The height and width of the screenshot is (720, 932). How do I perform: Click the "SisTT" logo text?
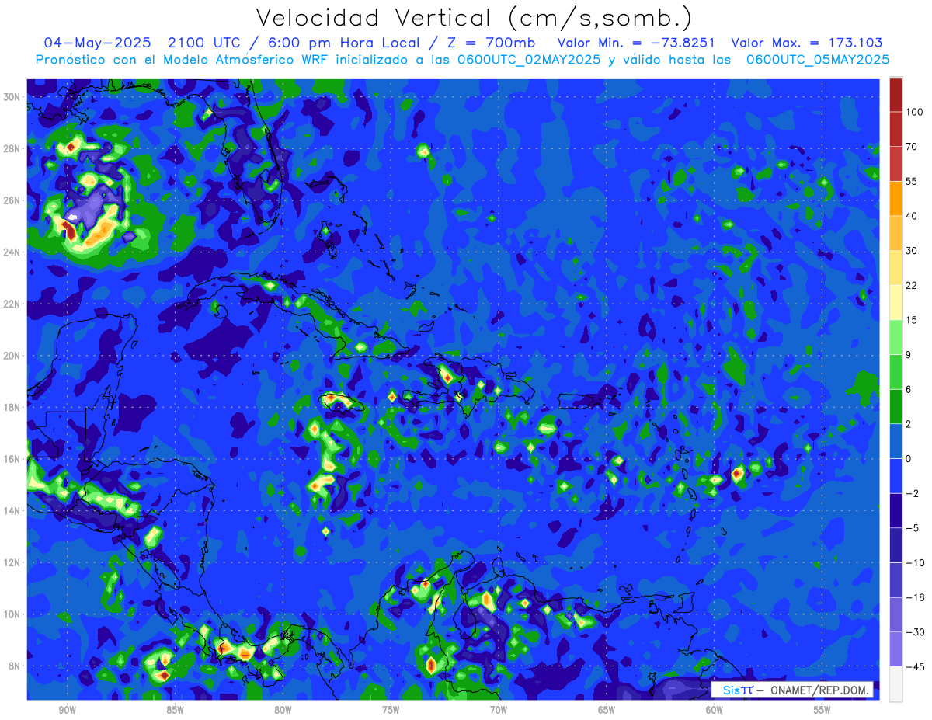[738, 690]
